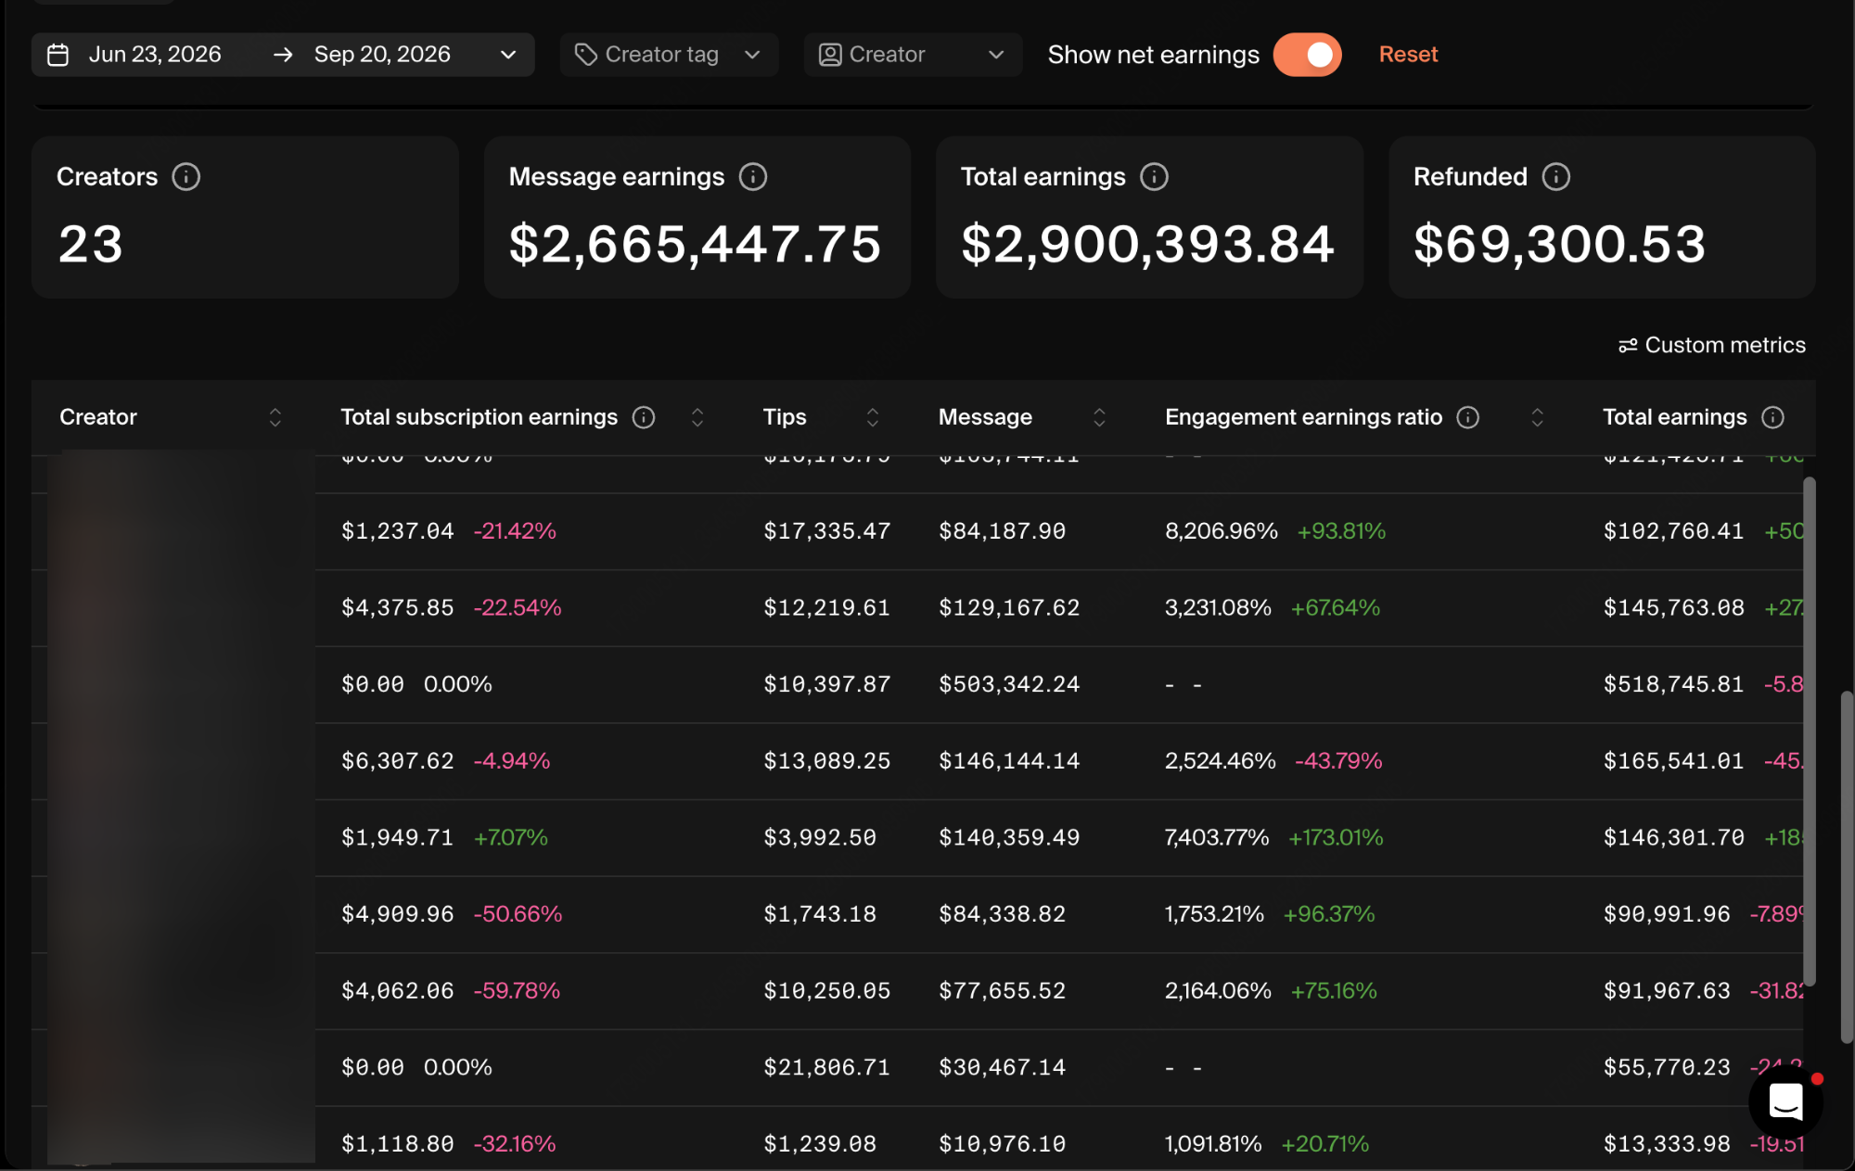The height and width of the screenshot is (1171, 1855).
Task: Click the $17,335.47 tips cell
Action: [826, 531]
